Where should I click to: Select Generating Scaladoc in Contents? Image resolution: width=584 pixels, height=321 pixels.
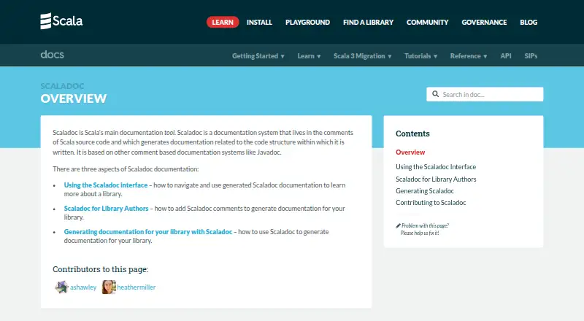pos(425,191)
